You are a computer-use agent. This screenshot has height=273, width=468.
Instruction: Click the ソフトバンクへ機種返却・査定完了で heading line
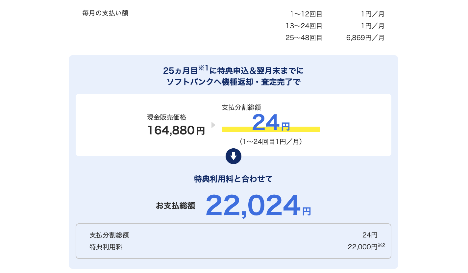point(234,82)
